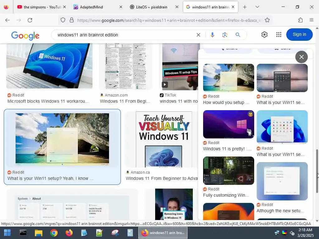Clear the Google search box text

pyautogui.click(x=198, y=35)
